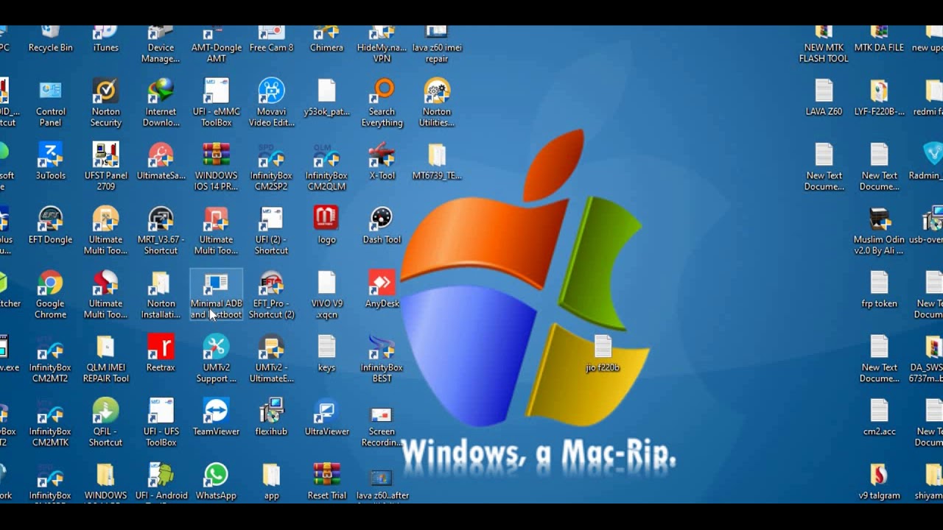Open Norton Utilities
Screen dimensions: 943x530
pyautogui.click(x=437, y=103)
